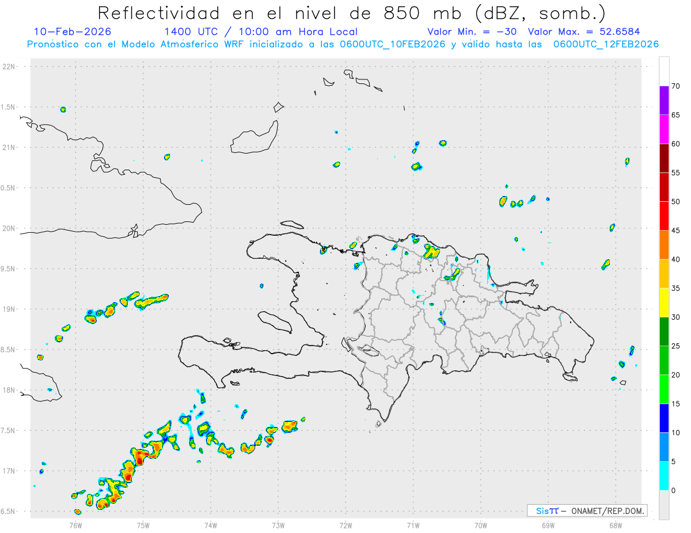Image resolution: width=691 pixels, height=533 pixels.
Task: Click the colorbar value '55'
Action: click(676, 172)
